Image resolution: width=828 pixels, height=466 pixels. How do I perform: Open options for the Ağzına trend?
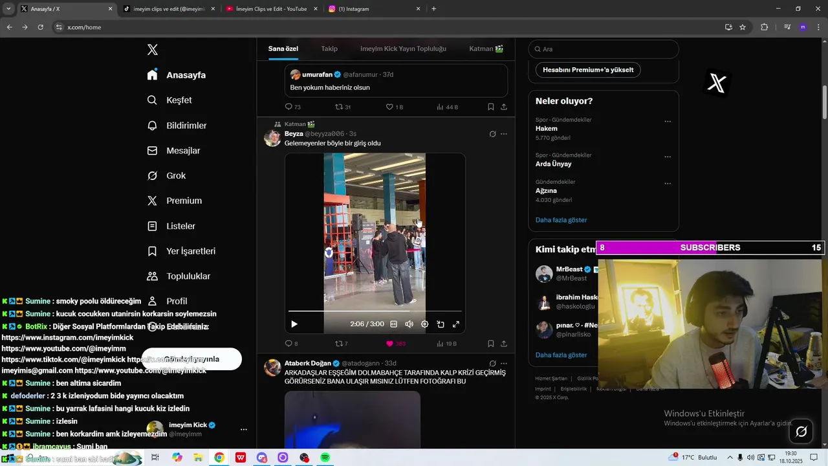tap(668, 184)
